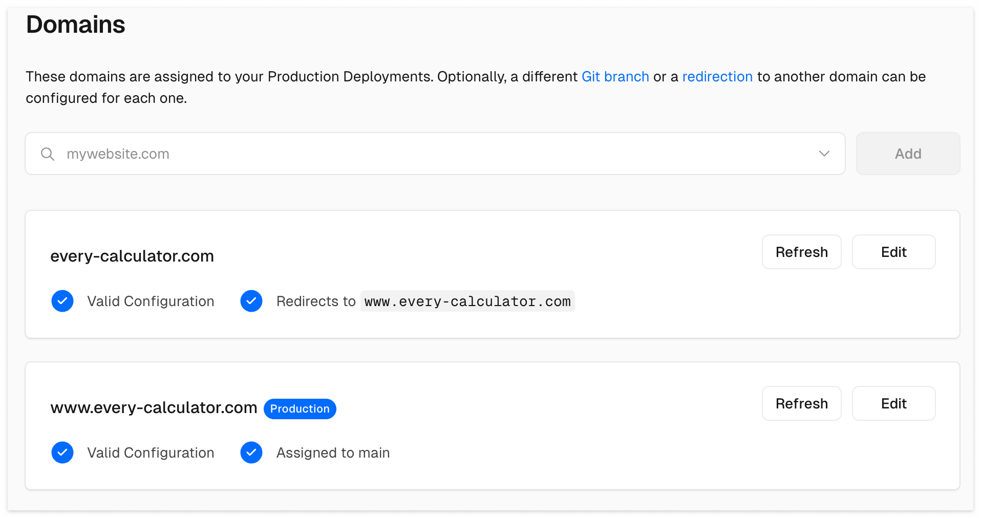The image size is (981, 518).
Task: Expand the domain input dropdown chevron
Action: tap(824, 154)
